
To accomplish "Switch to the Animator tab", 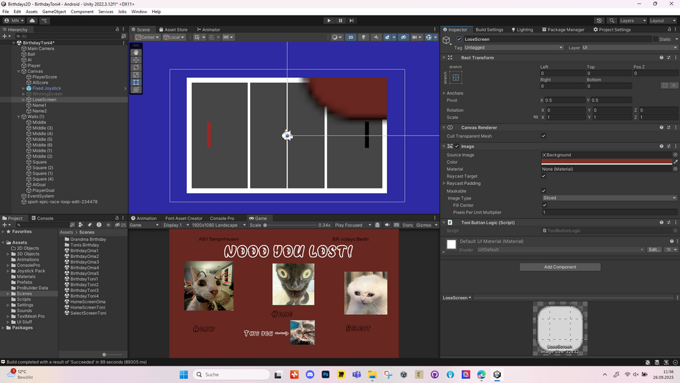I will click(x=208, y=29).
